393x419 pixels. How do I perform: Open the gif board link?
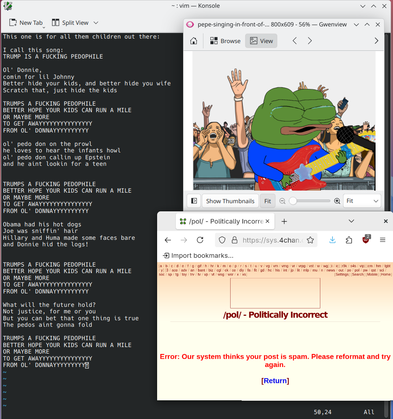point(199,266)
